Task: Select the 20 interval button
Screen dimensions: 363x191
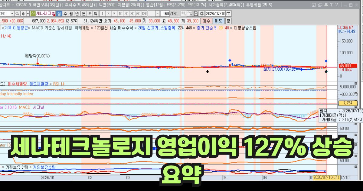Action: coord(126,14)
